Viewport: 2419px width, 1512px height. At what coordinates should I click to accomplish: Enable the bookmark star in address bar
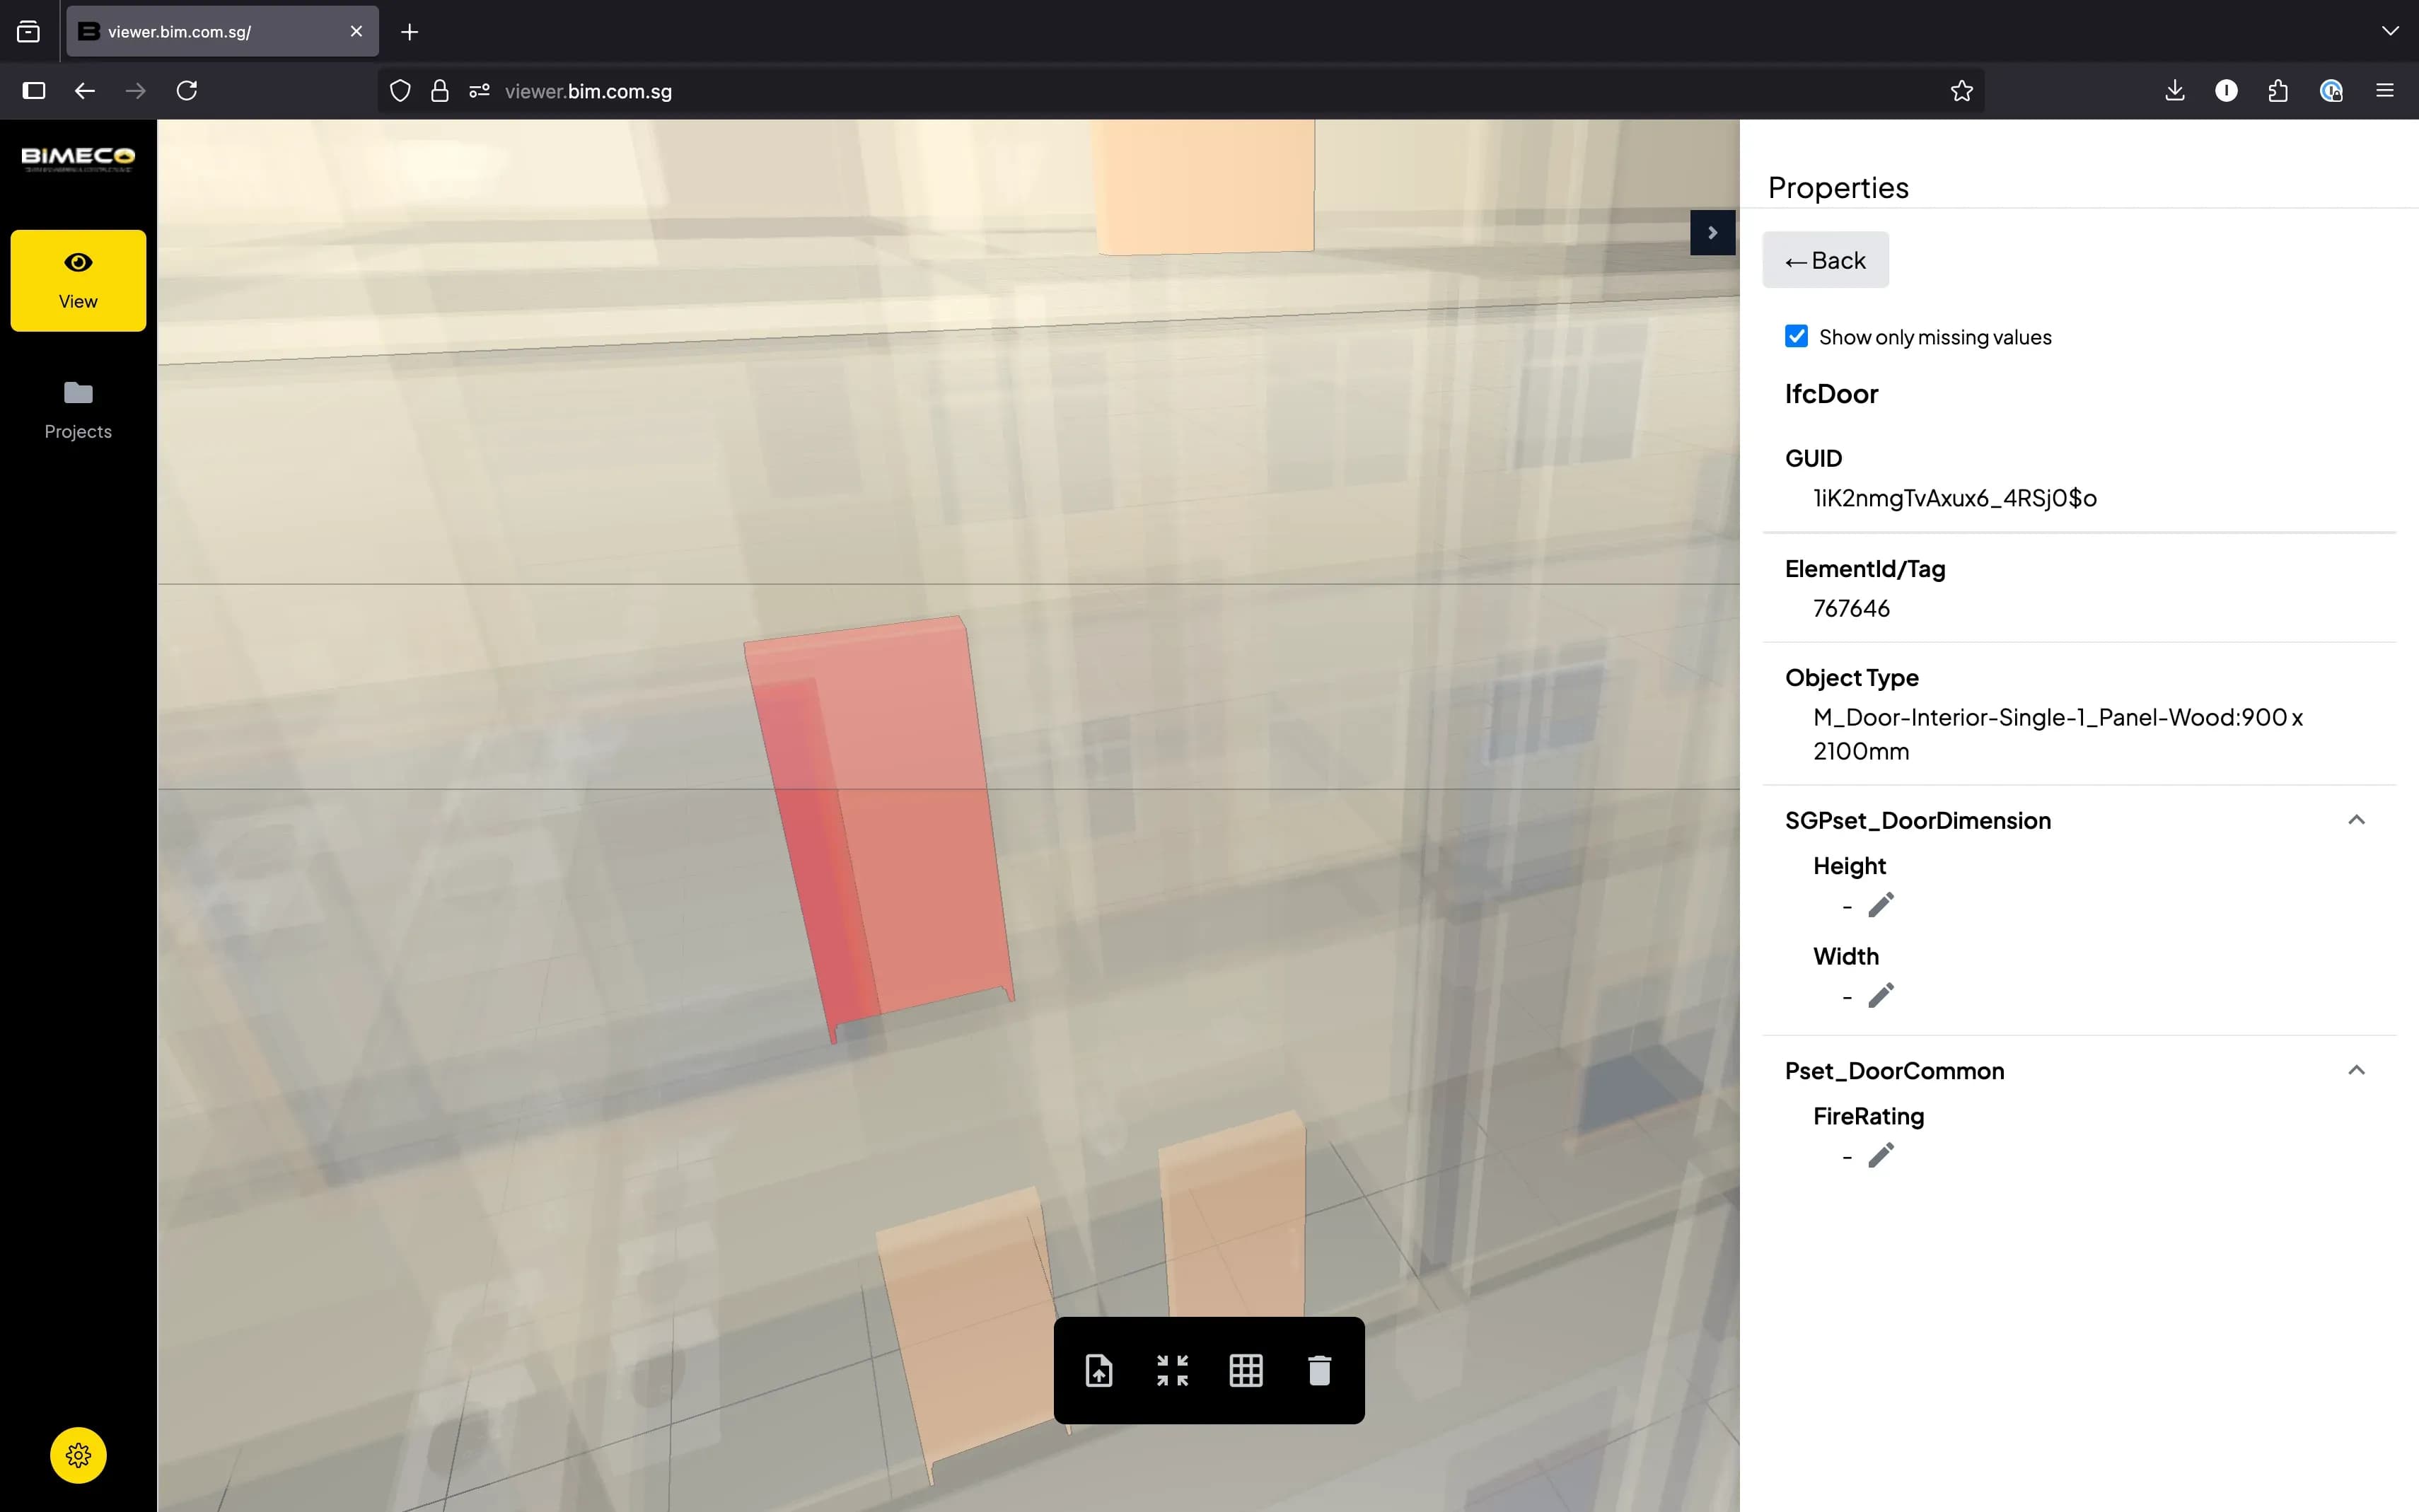coord(1960,91)
